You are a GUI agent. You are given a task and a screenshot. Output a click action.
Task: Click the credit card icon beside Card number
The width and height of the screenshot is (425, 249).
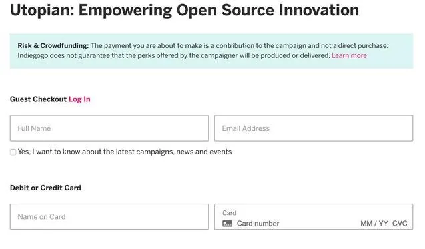[x=227, y=224]
